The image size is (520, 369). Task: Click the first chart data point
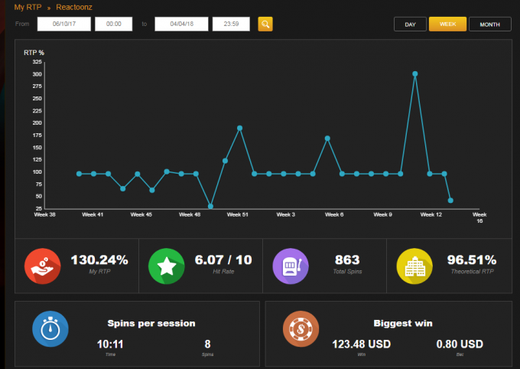point(79,174)
